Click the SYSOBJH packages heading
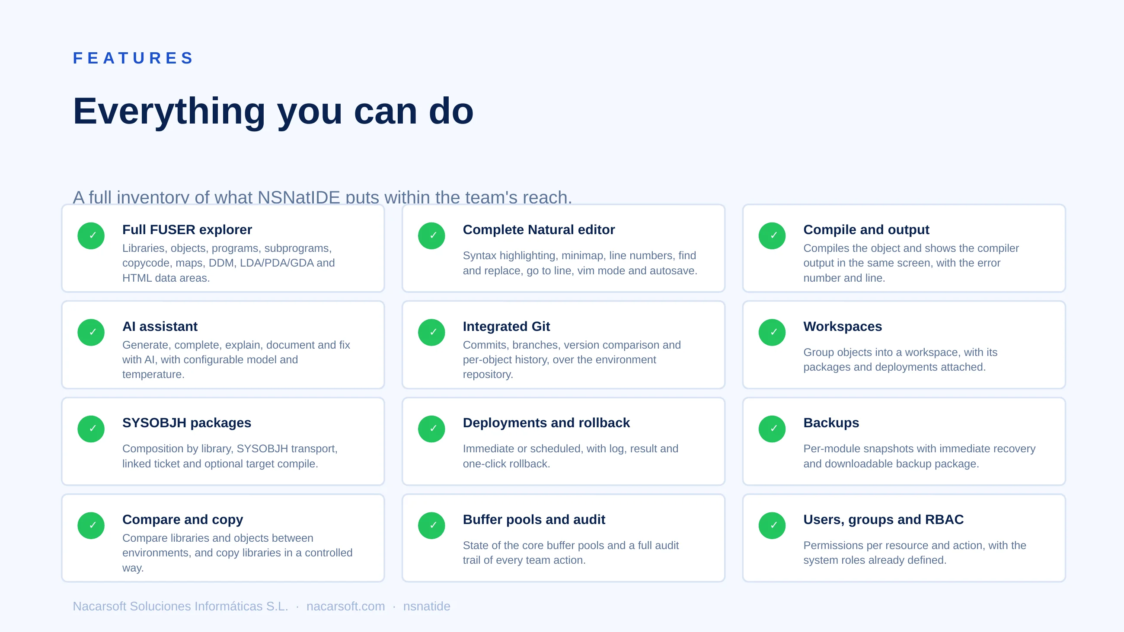This screenshot has width=1124, height=632. click(x=187, y=422)
